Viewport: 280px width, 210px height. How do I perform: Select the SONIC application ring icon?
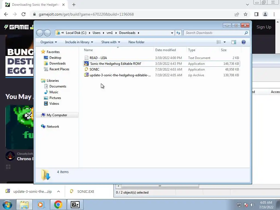(x=86, y=69)
